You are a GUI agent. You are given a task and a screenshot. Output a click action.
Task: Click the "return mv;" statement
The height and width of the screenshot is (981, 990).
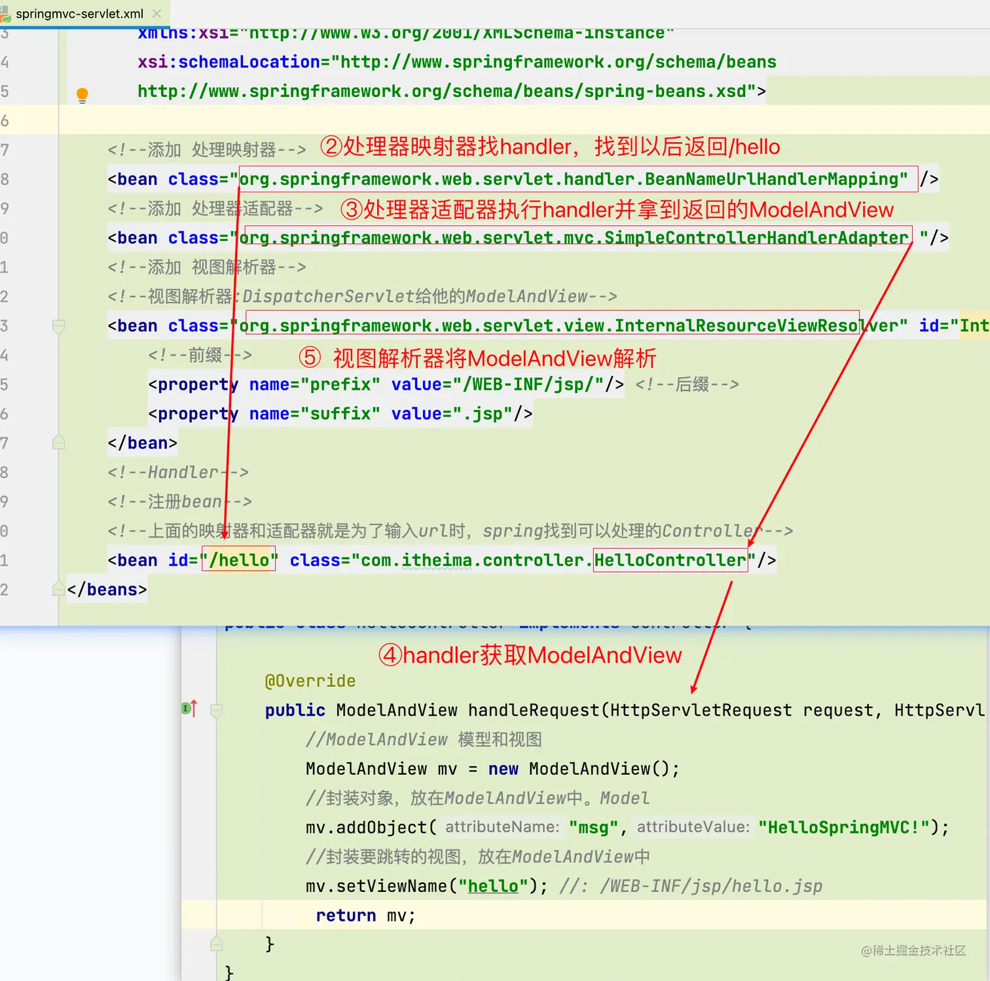(365, 916)
